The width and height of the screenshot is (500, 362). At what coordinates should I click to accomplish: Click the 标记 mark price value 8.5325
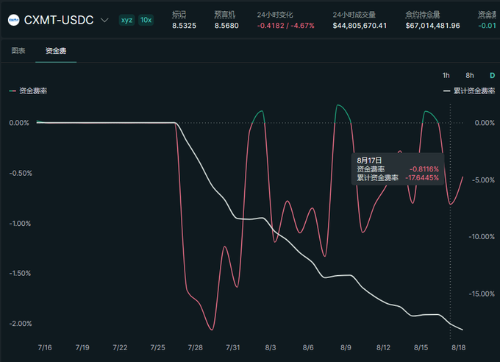click(x=185, y=26)
